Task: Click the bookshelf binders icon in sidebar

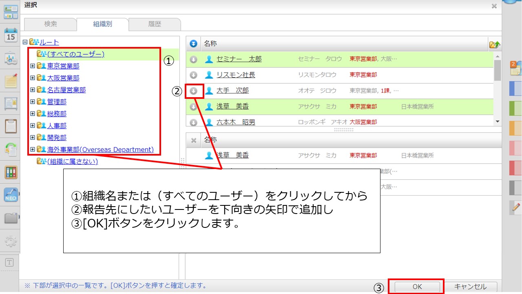Action: 11,172
